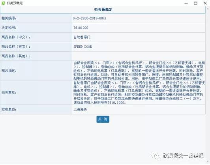Screen dimensions: 210x165
Task: Select the tariff number 76101000
Action: [x=81, y=28]
